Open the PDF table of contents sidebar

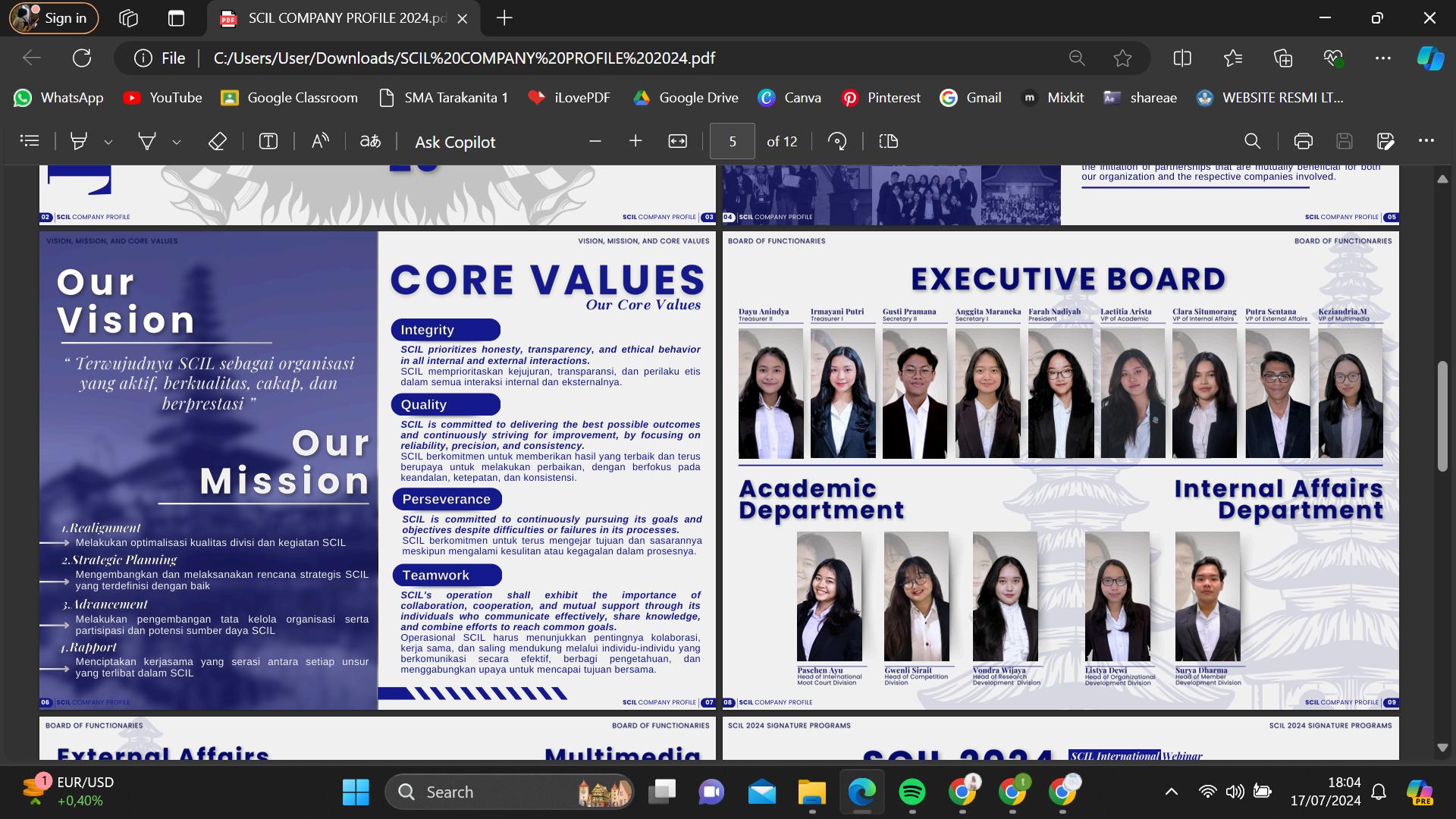[x=30, y=141]
